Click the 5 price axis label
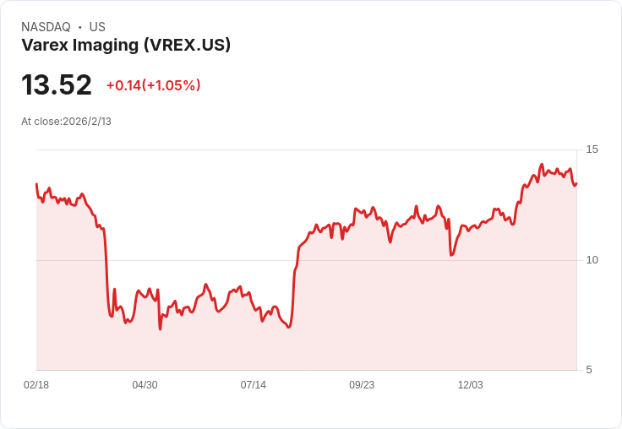 click(x=589, y=370)
